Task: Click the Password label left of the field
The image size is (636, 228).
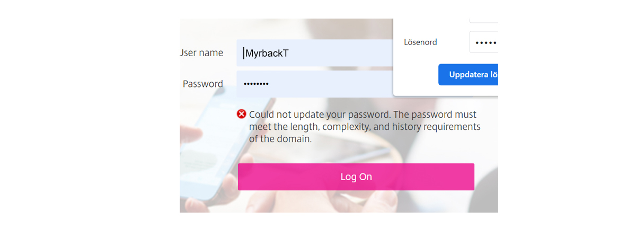Action: point(202,84)
